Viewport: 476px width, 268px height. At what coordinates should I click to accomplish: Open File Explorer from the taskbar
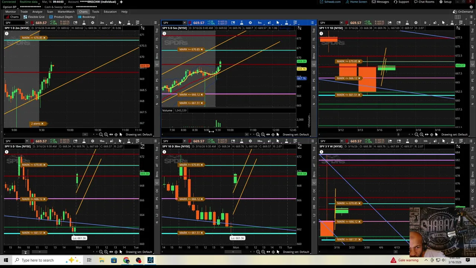102,260
